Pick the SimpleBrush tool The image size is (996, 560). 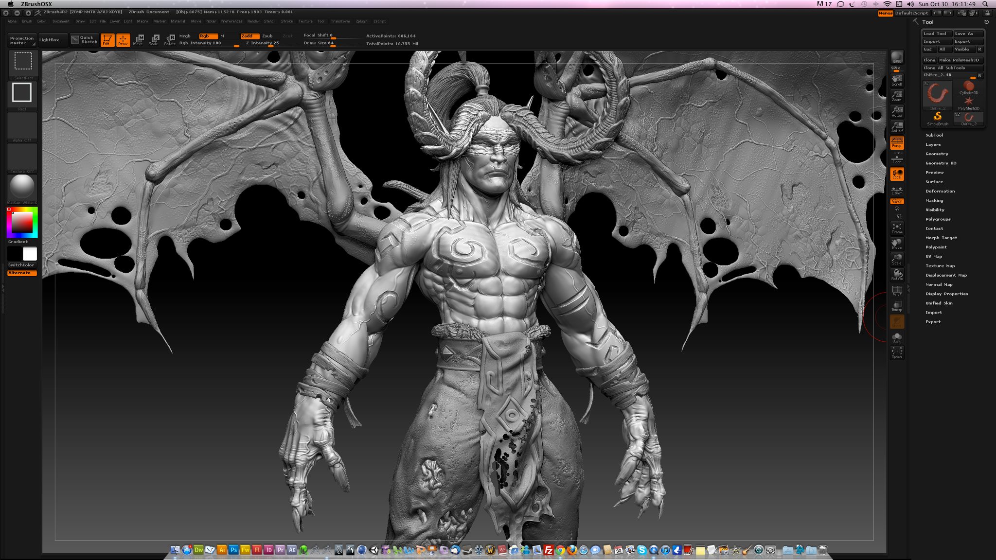[x=937, y=118]
